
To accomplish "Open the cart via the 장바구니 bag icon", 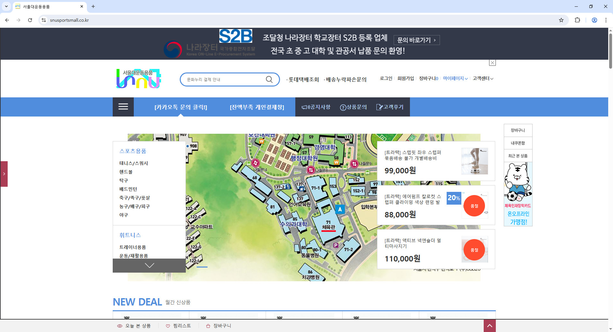I will pyautogui.click(x=208, y=326).
